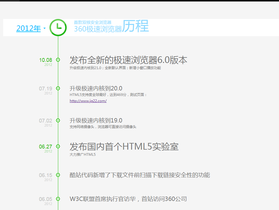The width and height of the screenshot is (279, 210).
Task: Select the 07.19 timeline marker circle
Action: click(x=58, y=88)
